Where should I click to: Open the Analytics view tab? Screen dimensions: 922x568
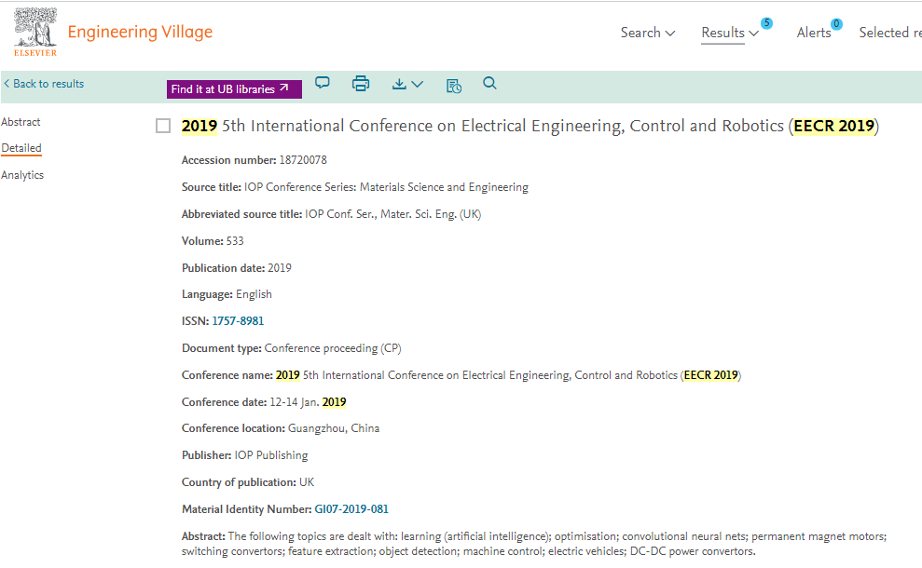coord(22,175)
